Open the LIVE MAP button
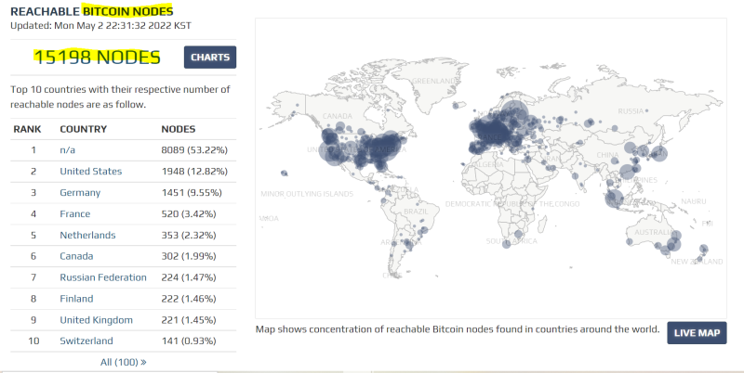The image size is (744, 373). pyautogui.click(x=697, y=333)
